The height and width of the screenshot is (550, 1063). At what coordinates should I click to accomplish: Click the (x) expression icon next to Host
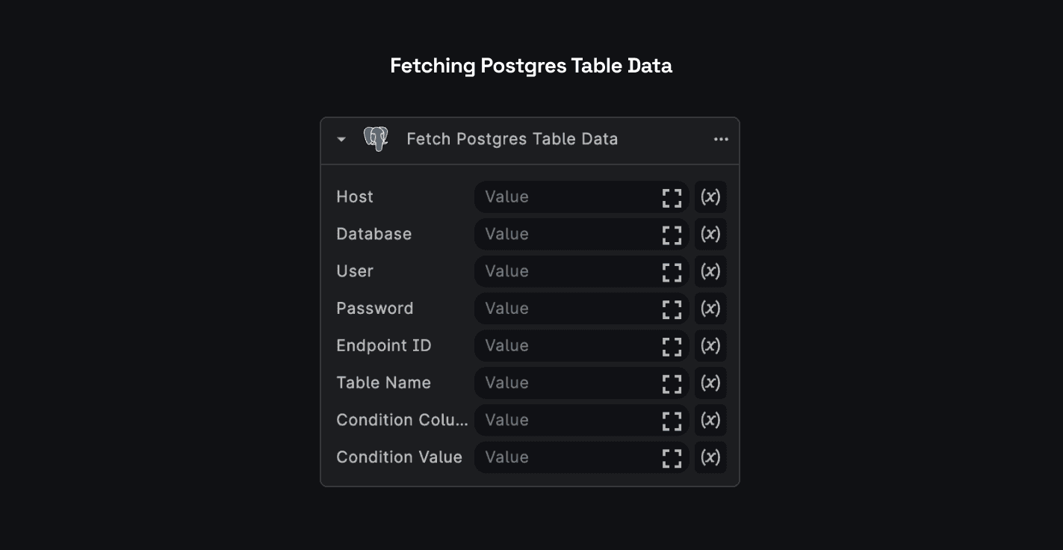coord(710,197)
